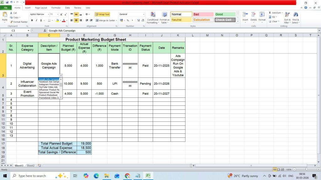Toggle Bold formatting
This screenshot has width=321, height=180.
[32, 20]
